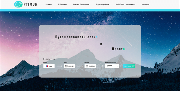Open the calendar icon in the Обратно field

[x=87, y=66]
